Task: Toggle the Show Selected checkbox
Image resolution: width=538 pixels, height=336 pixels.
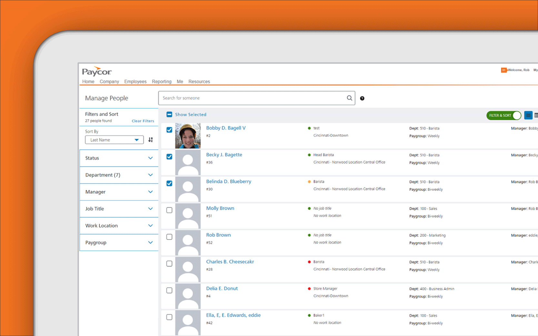Action: 169,114
